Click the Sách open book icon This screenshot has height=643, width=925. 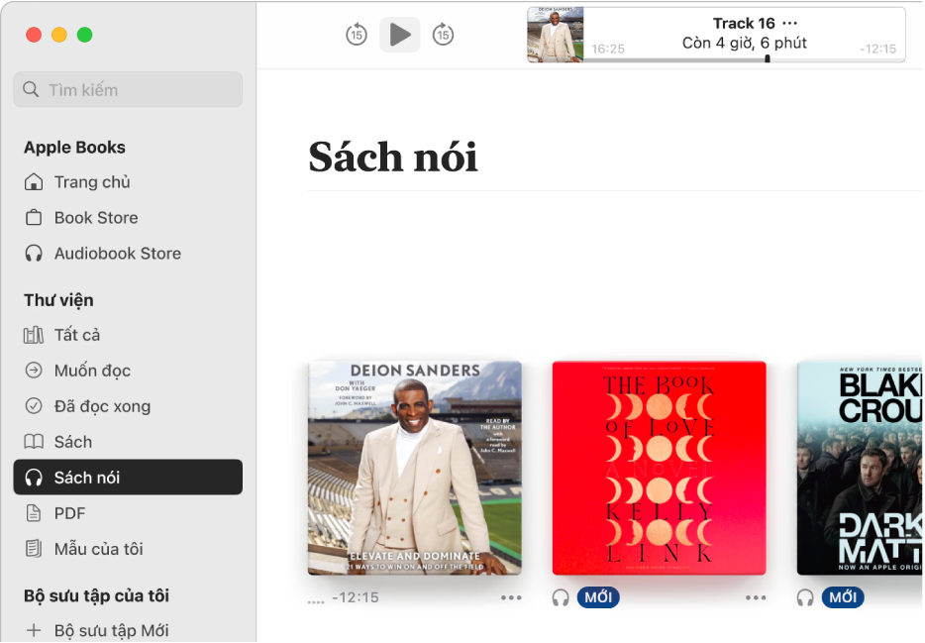34,442
